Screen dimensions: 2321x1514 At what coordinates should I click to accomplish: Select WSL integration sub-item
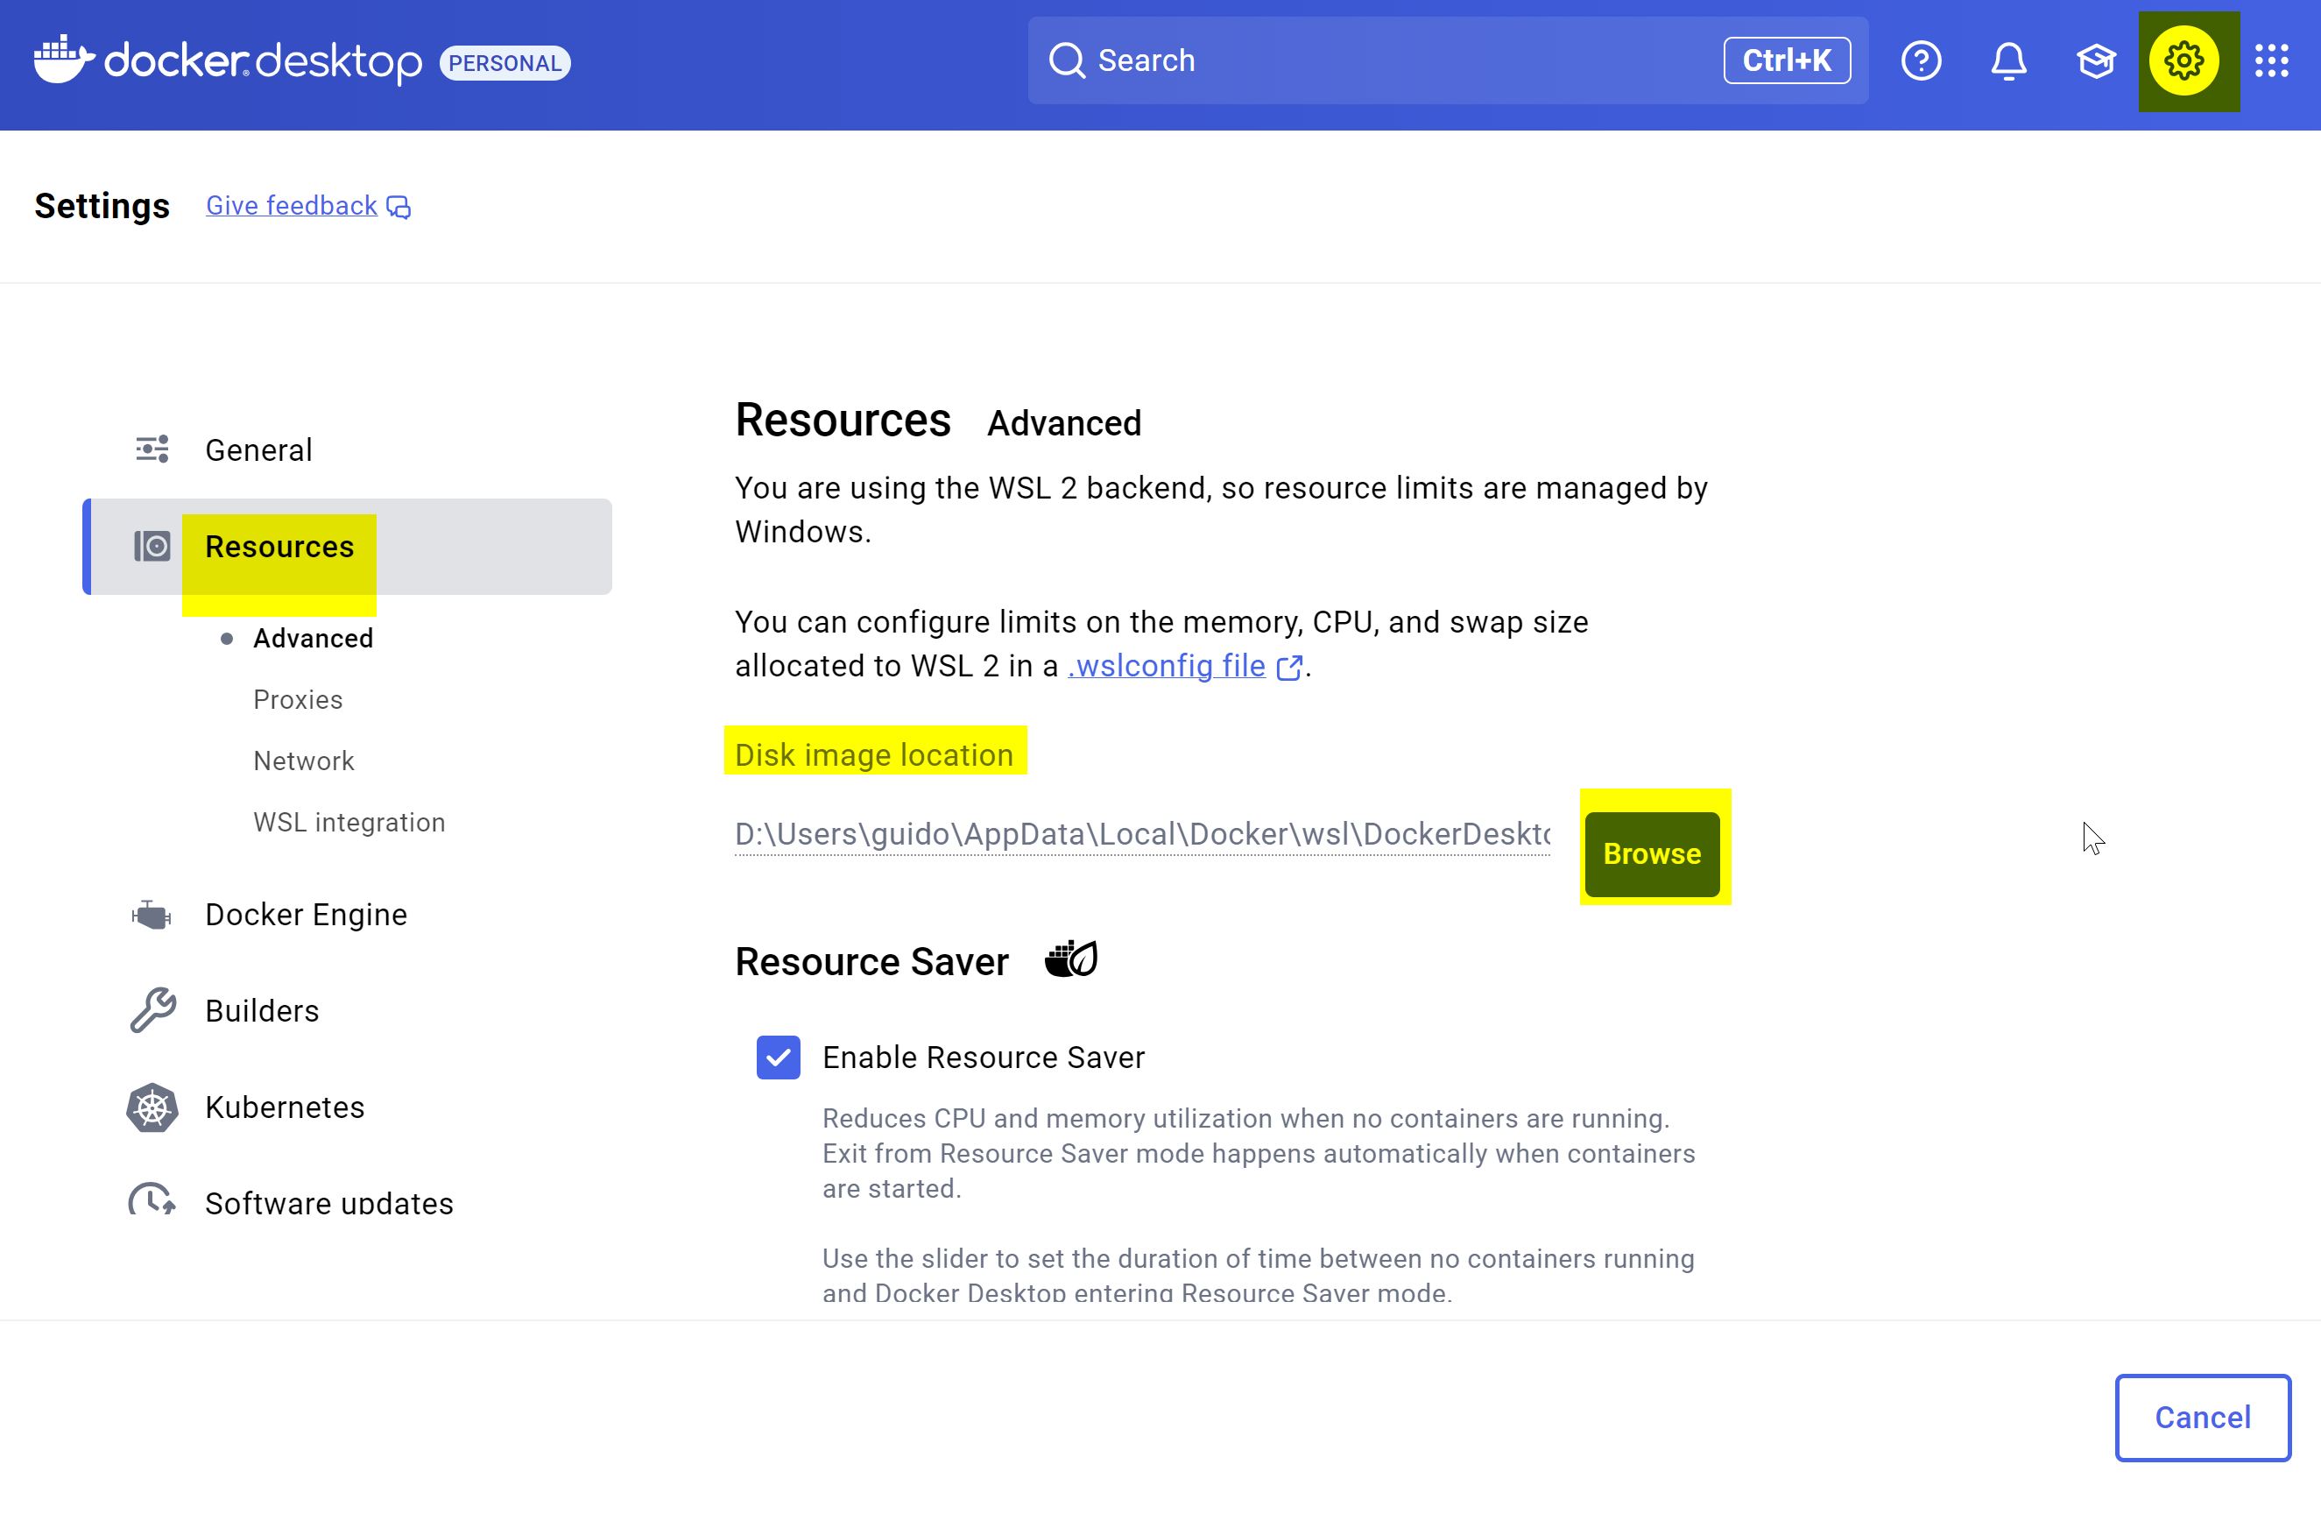point(349,823)
